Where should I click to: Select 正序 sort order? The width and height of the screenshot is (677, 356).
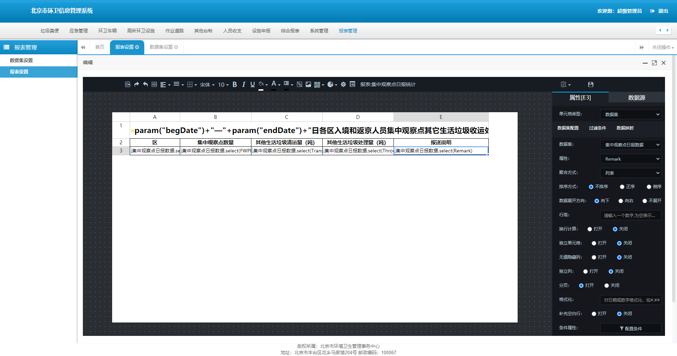[622, 187]
